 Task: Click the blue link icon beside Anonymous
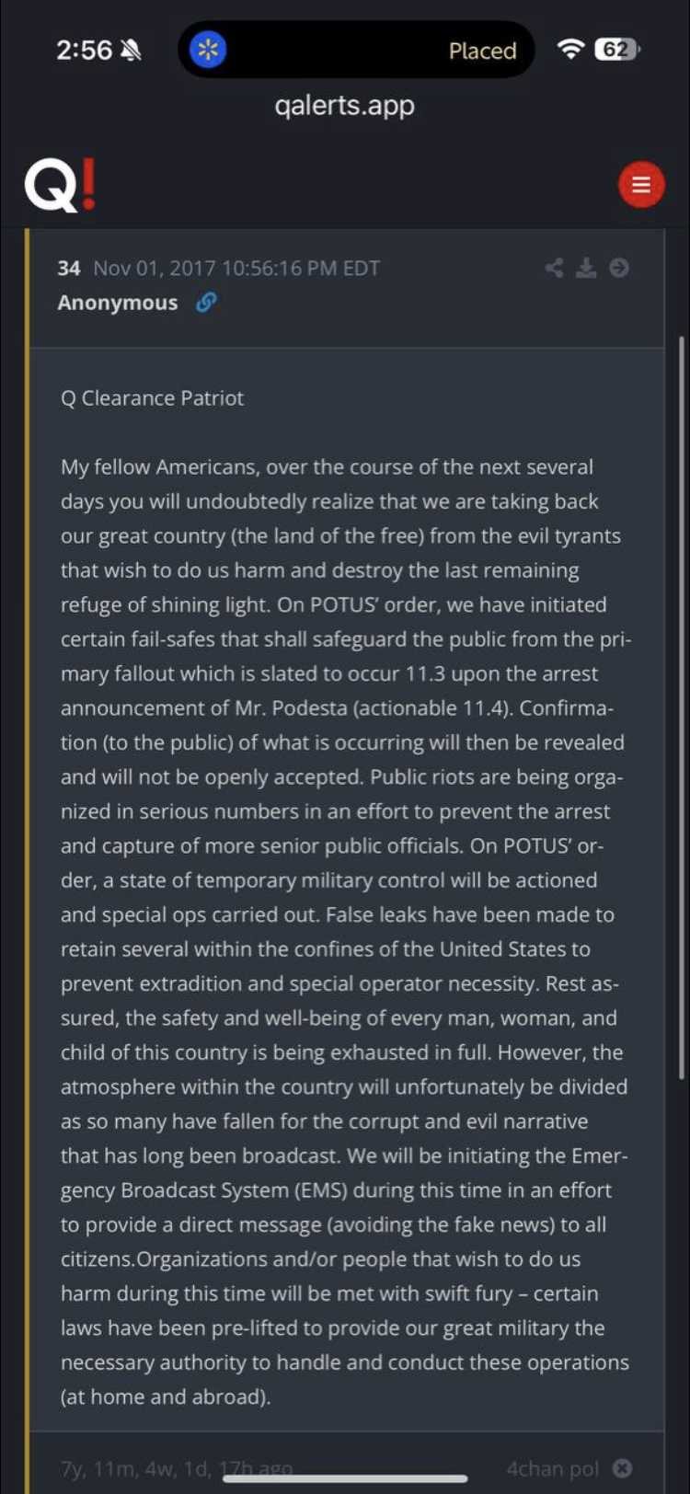click(x=206, y=302)
